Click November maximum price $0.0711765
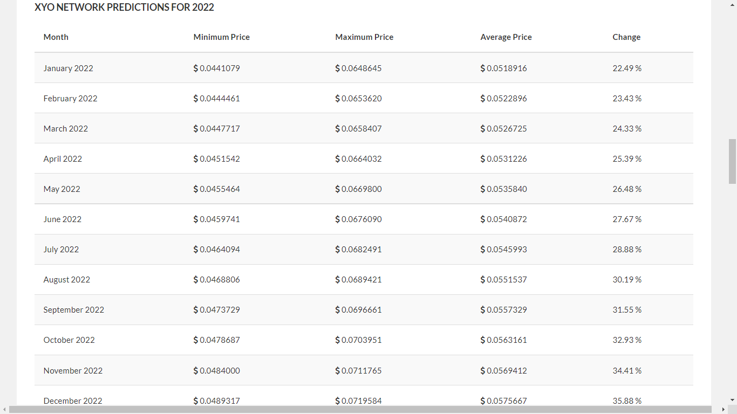 pos(359,371)
